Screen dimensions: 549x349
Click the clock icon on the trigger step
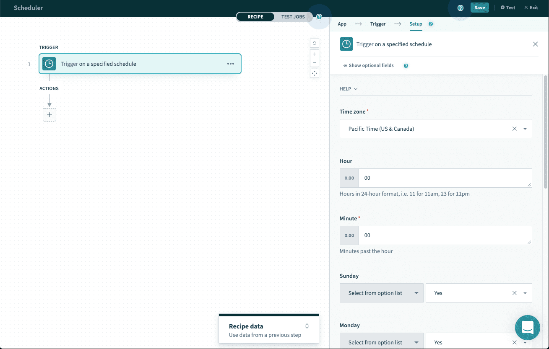pyautogui.click(x=49, y=64)
